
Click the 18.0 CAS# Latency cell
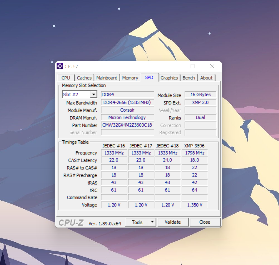[195, 160]
